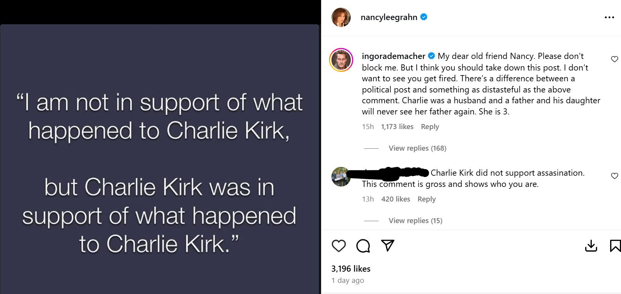View the 3,196 likes list
Viewport: 621px width, 294px height.
[x=351, y=269]
